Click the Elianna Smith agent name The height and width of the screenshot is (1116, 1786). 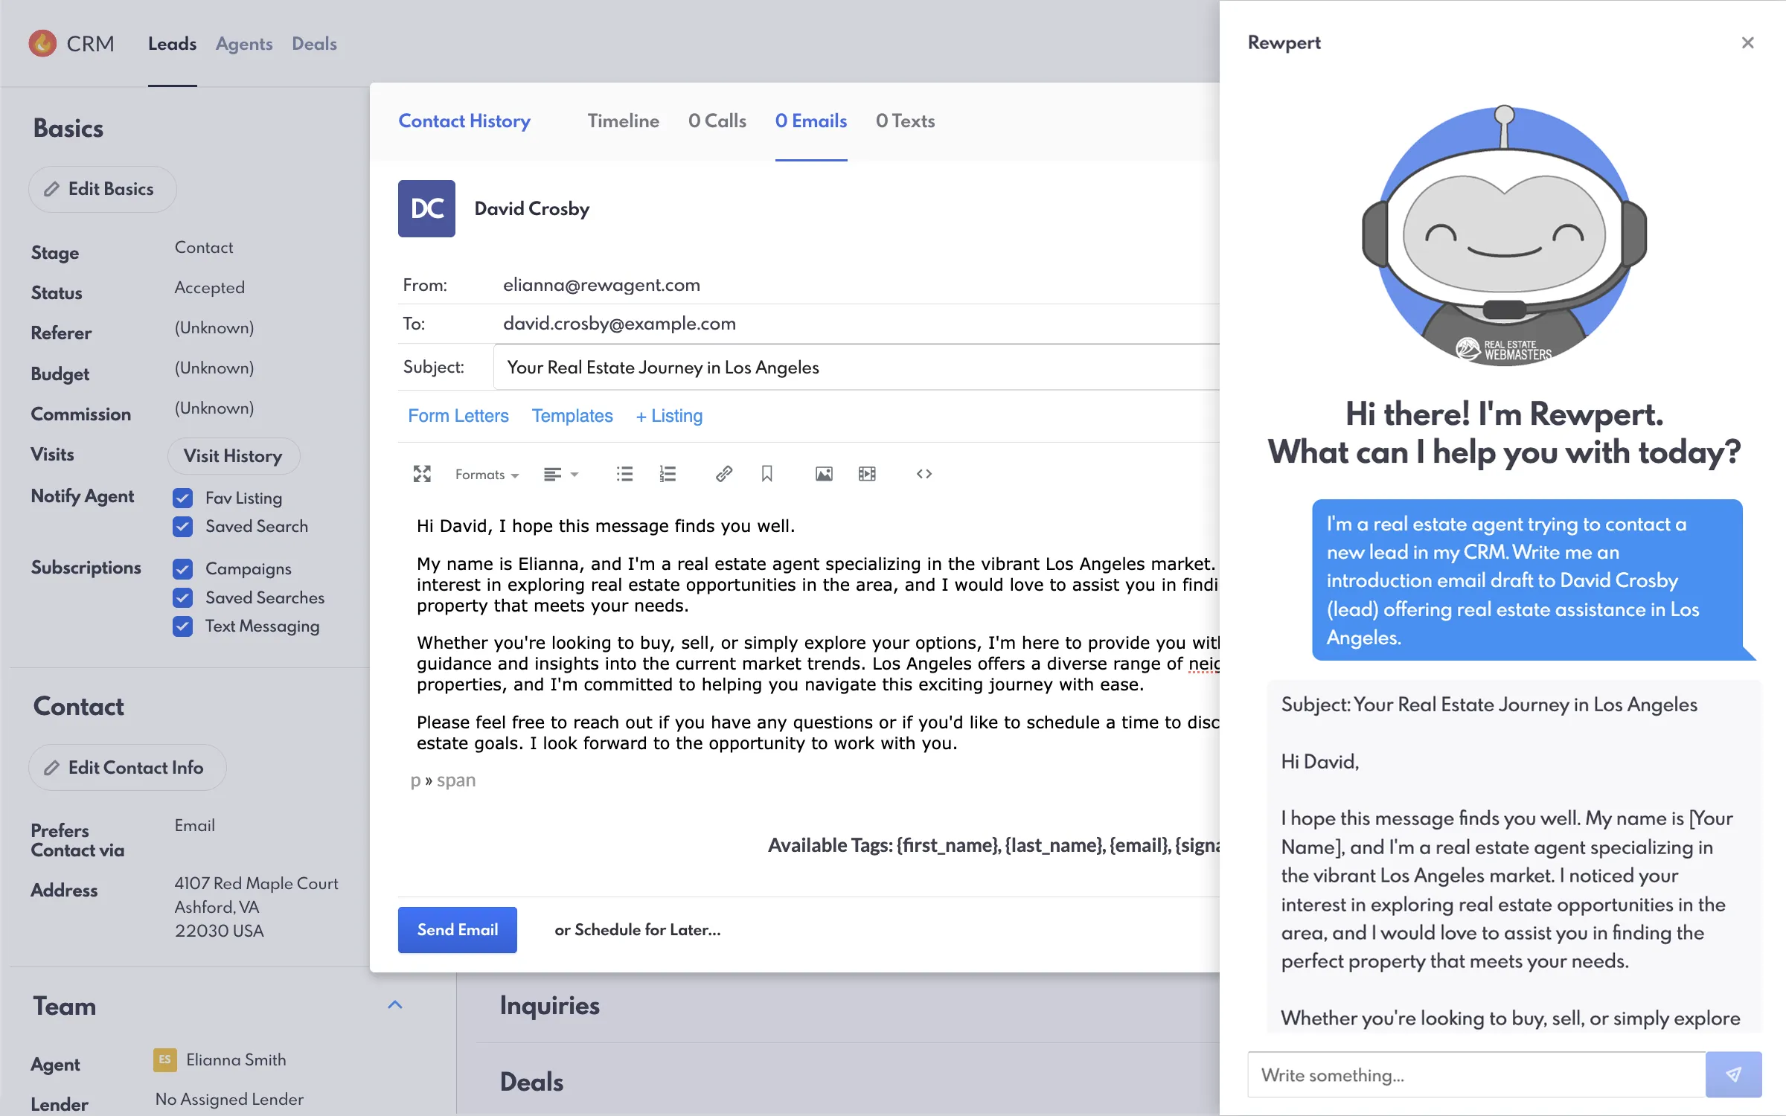(x=236, y=1059)
